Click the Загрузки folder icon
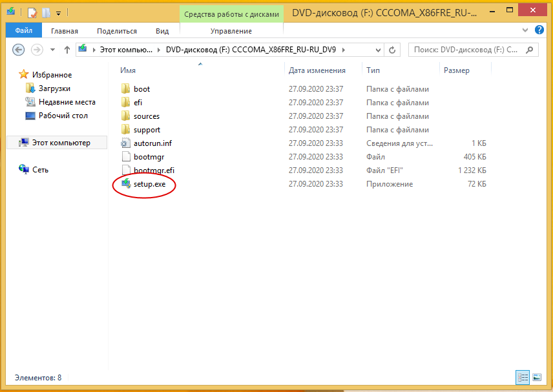 30,88
